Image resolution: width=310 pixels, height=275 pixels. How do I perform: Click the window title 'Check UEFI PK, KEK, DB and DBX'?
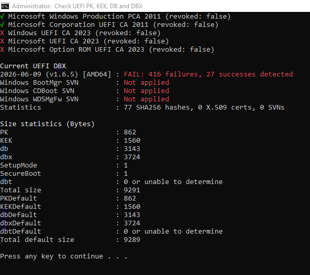(98, 6)
